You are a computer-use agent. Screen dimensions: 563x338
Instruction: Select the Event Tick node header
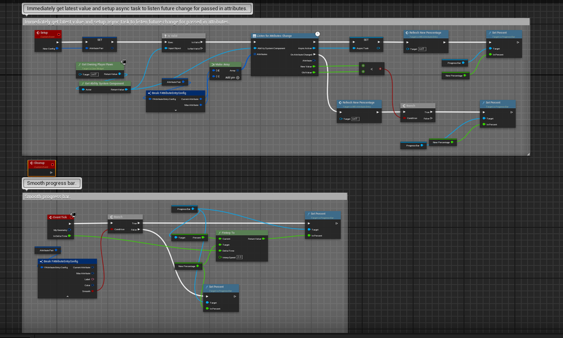click(61, 217)
